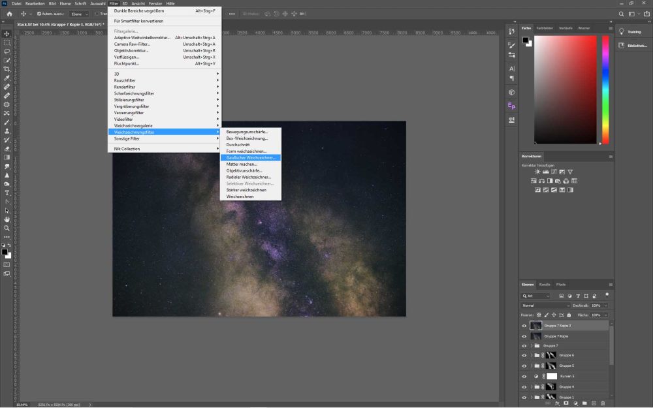Delete the selected layer via the trash icon

(603, 403)
